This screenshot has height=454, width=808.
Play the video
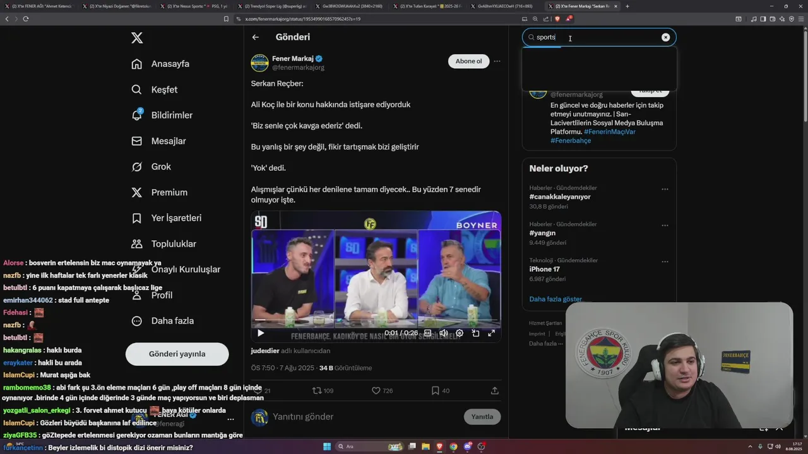pyautogui.click(x=261, y=333)
